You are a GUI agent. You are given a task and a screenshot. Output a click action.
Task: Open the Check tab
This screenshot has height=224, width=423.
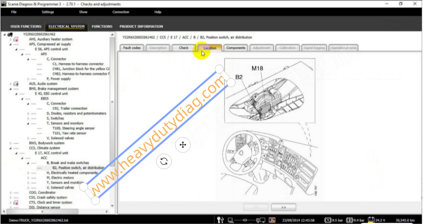tap(184, 48)
